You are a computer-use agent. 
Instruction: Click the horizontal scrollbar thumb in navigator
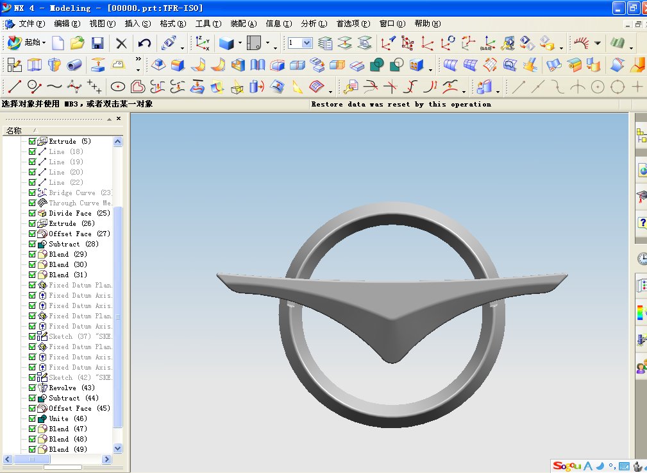[x=32, y=459]
